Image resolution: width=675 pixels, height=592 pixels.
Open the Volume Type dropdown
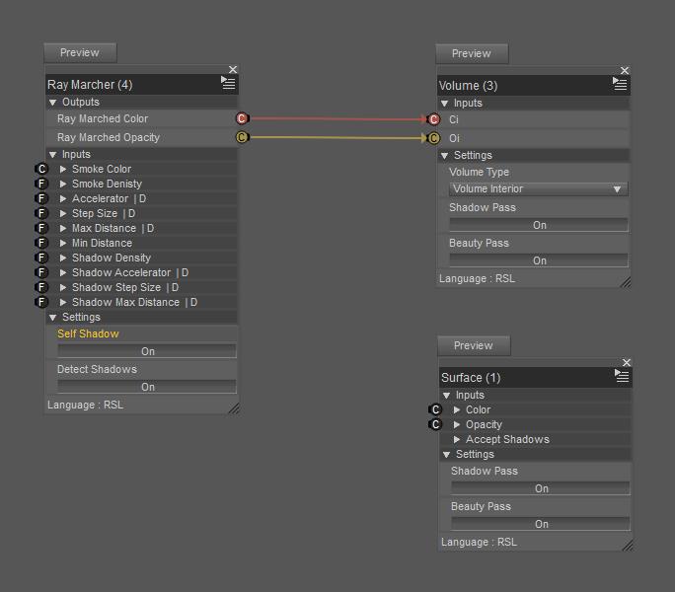point(538,188)
